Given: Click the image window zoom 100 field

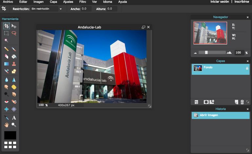Looking at the screenshot, I should [41, 105].
